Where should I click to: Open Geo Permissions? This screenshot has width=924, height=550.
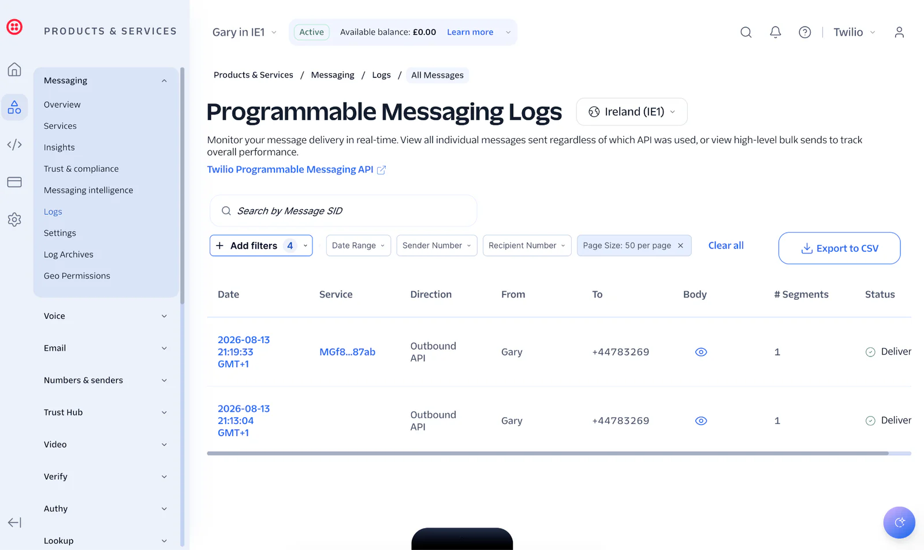pyautogui.click(x=77, y=276)
